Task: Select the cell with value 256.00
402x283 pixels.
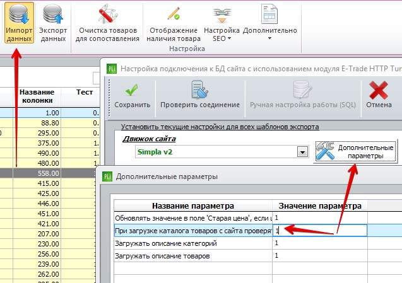Action: (x=37, y=254)
